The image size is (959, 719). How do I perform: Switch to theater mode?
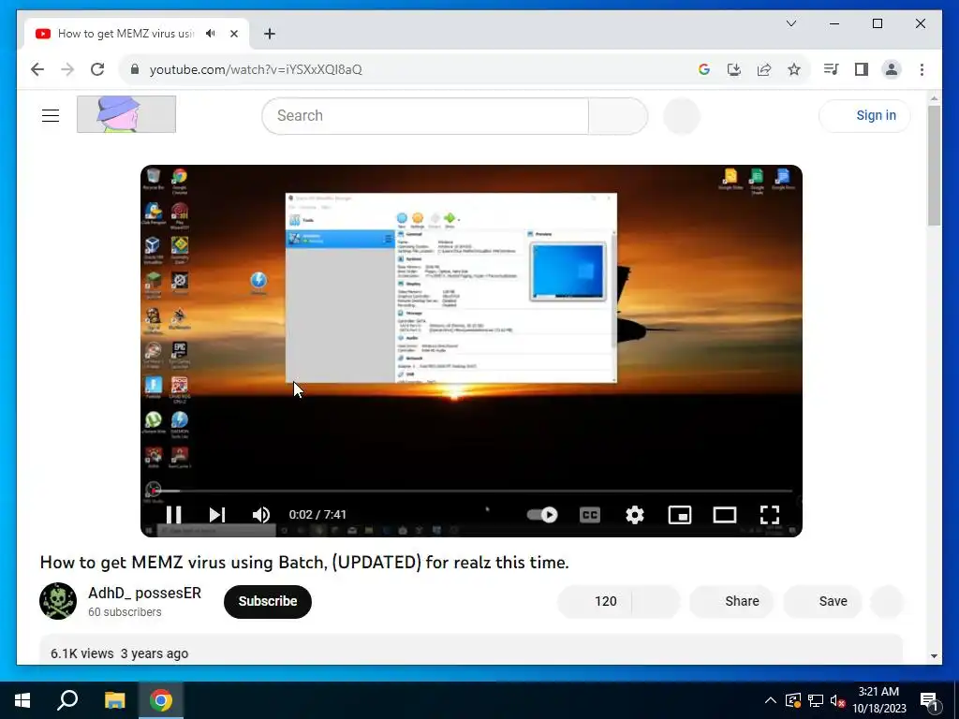[725, 515]
